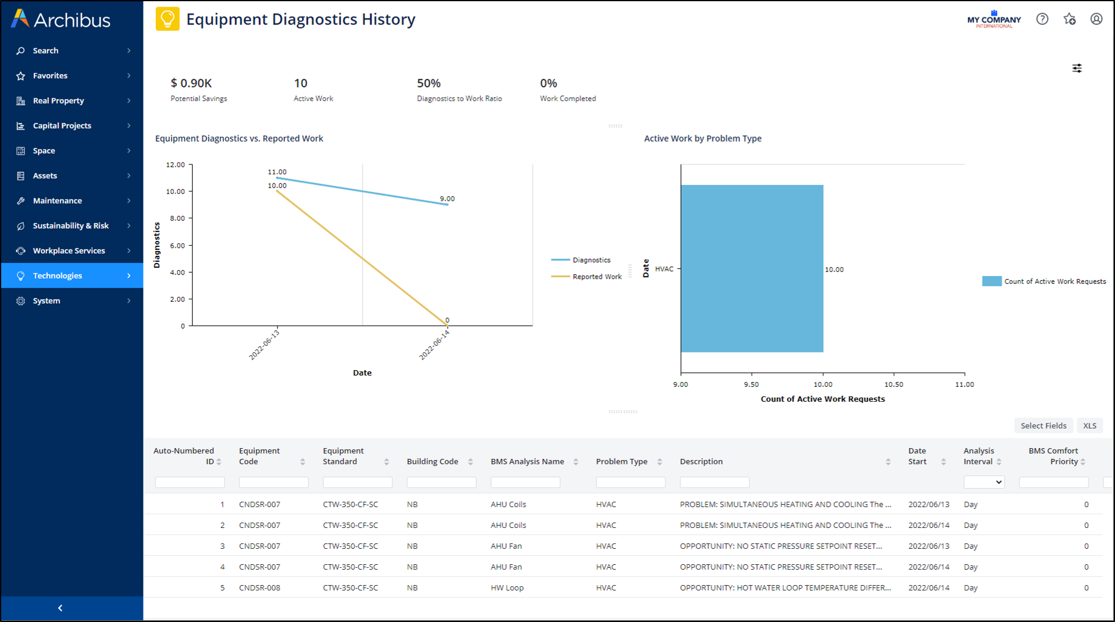
Task: Open the user profile icon
Action: (1096, 19)
